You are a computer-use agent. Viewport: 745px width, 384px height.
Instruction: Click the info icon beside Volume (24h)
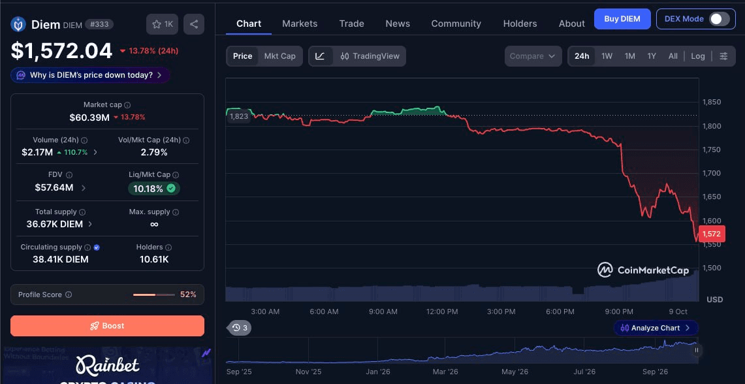85,140
